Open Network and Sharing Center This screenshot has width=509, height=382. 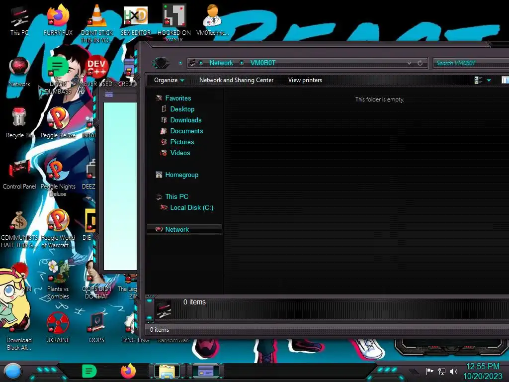(x=236, y=80)
